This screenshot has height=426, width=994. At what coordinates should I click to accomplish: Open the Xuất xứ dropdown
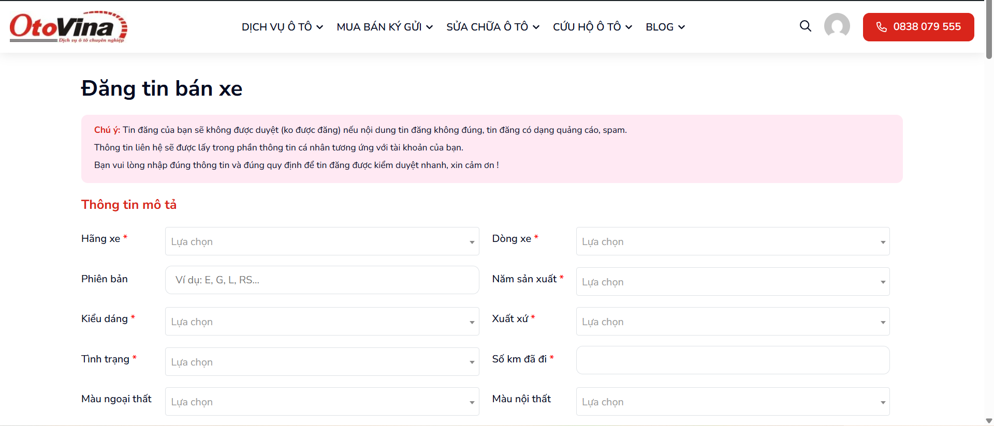[x=732, y=322]
